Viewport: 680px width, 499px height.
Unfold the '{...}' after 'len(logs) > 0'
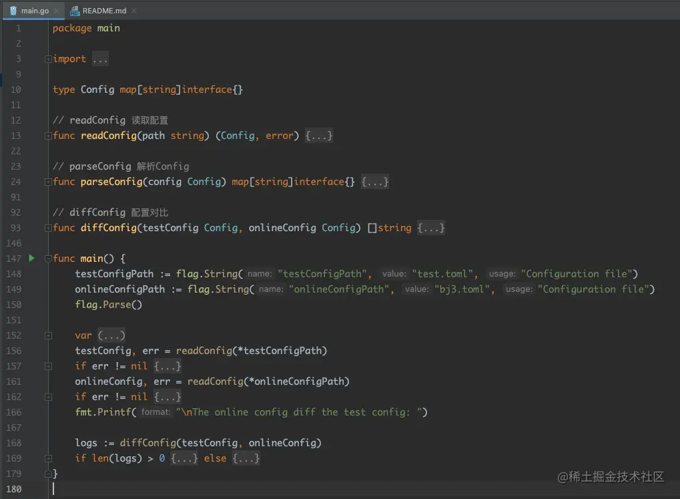tap(184, 458)
